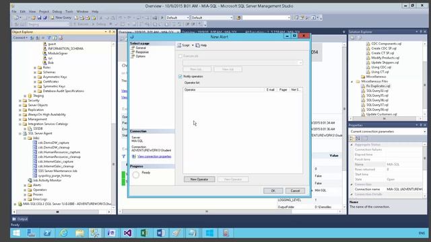Viewport: 431px width, 242px height.
Task: Open PowerShell from the taskbar
Action: pyautogui.click(x=47, y=233)
